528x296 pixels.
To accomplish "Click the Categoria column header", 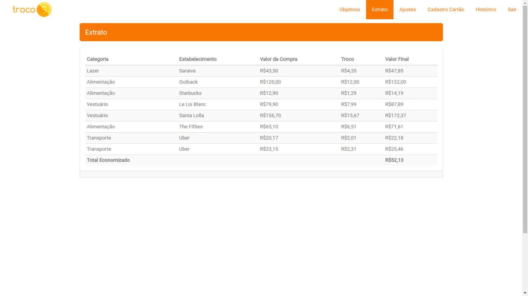I will click(x=98, y=59).
